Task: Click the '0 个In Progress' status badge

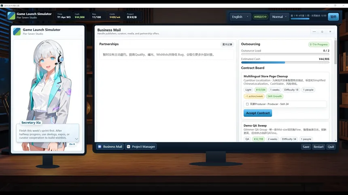Action: (x=318, y=44)
